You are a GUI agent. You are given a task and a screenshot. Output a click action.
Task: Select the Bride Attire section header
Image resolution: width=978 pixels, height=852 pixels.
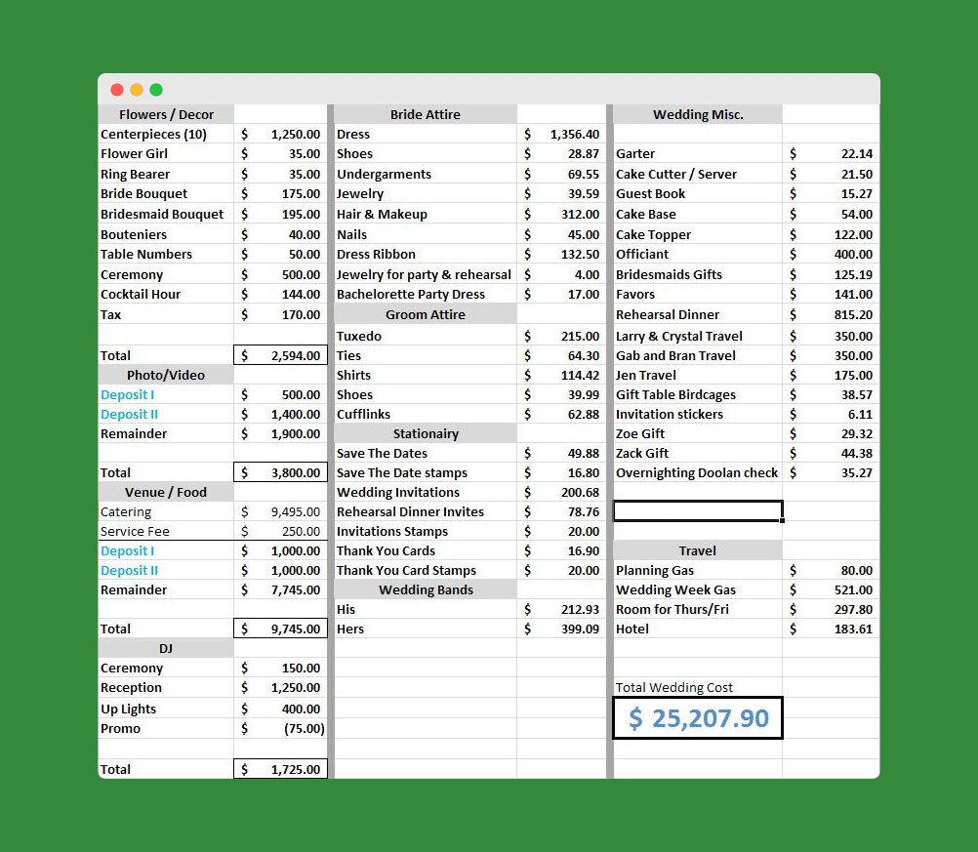(x=426, y=114)
